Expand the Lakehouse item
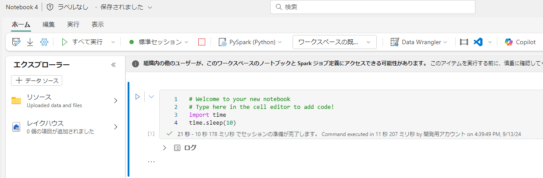543x178 pixels. [x=116, y=127]
